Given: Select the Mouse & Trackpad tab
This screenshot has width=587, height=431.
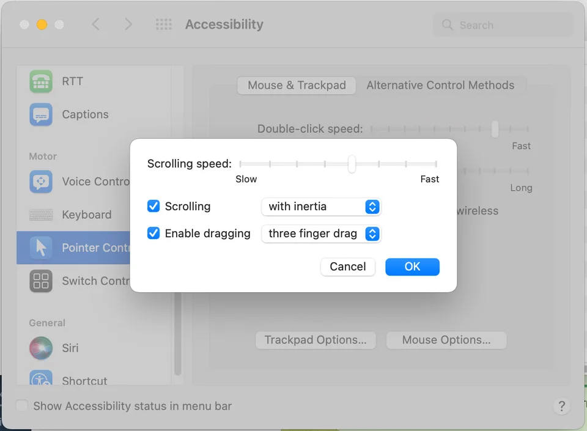Looking at the screenshot, I should (297, 86).
